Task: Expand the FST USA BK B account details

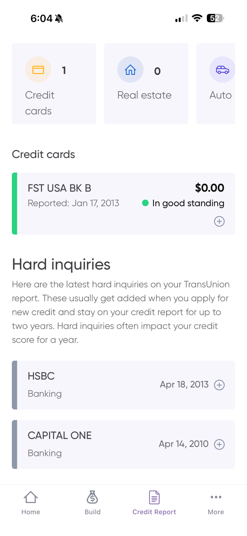Action: tap(219, 221)
